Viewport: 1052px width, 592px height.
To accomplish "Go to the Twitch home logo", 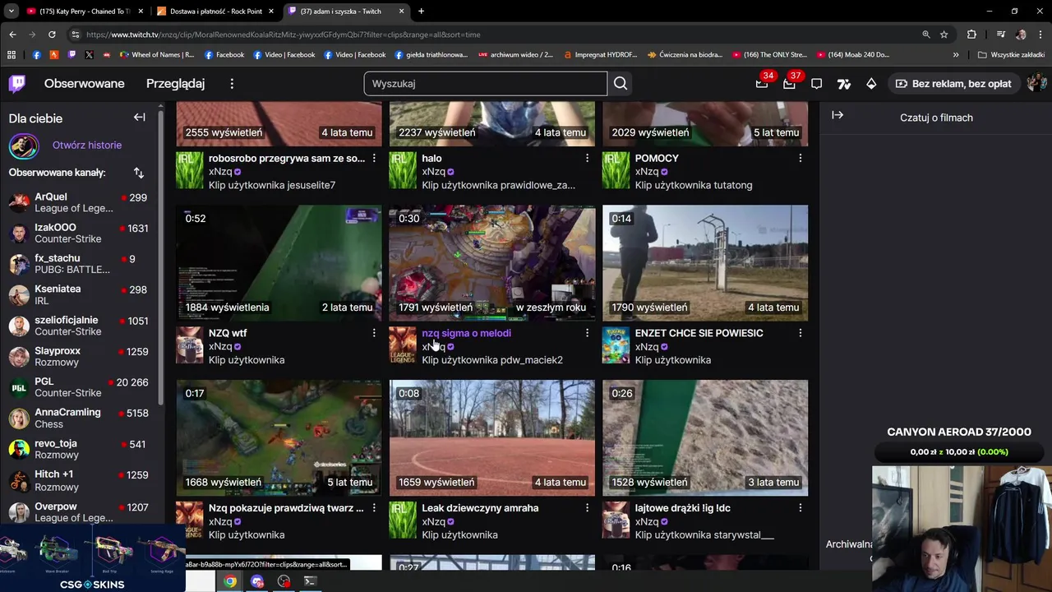I will click(17, 83).
